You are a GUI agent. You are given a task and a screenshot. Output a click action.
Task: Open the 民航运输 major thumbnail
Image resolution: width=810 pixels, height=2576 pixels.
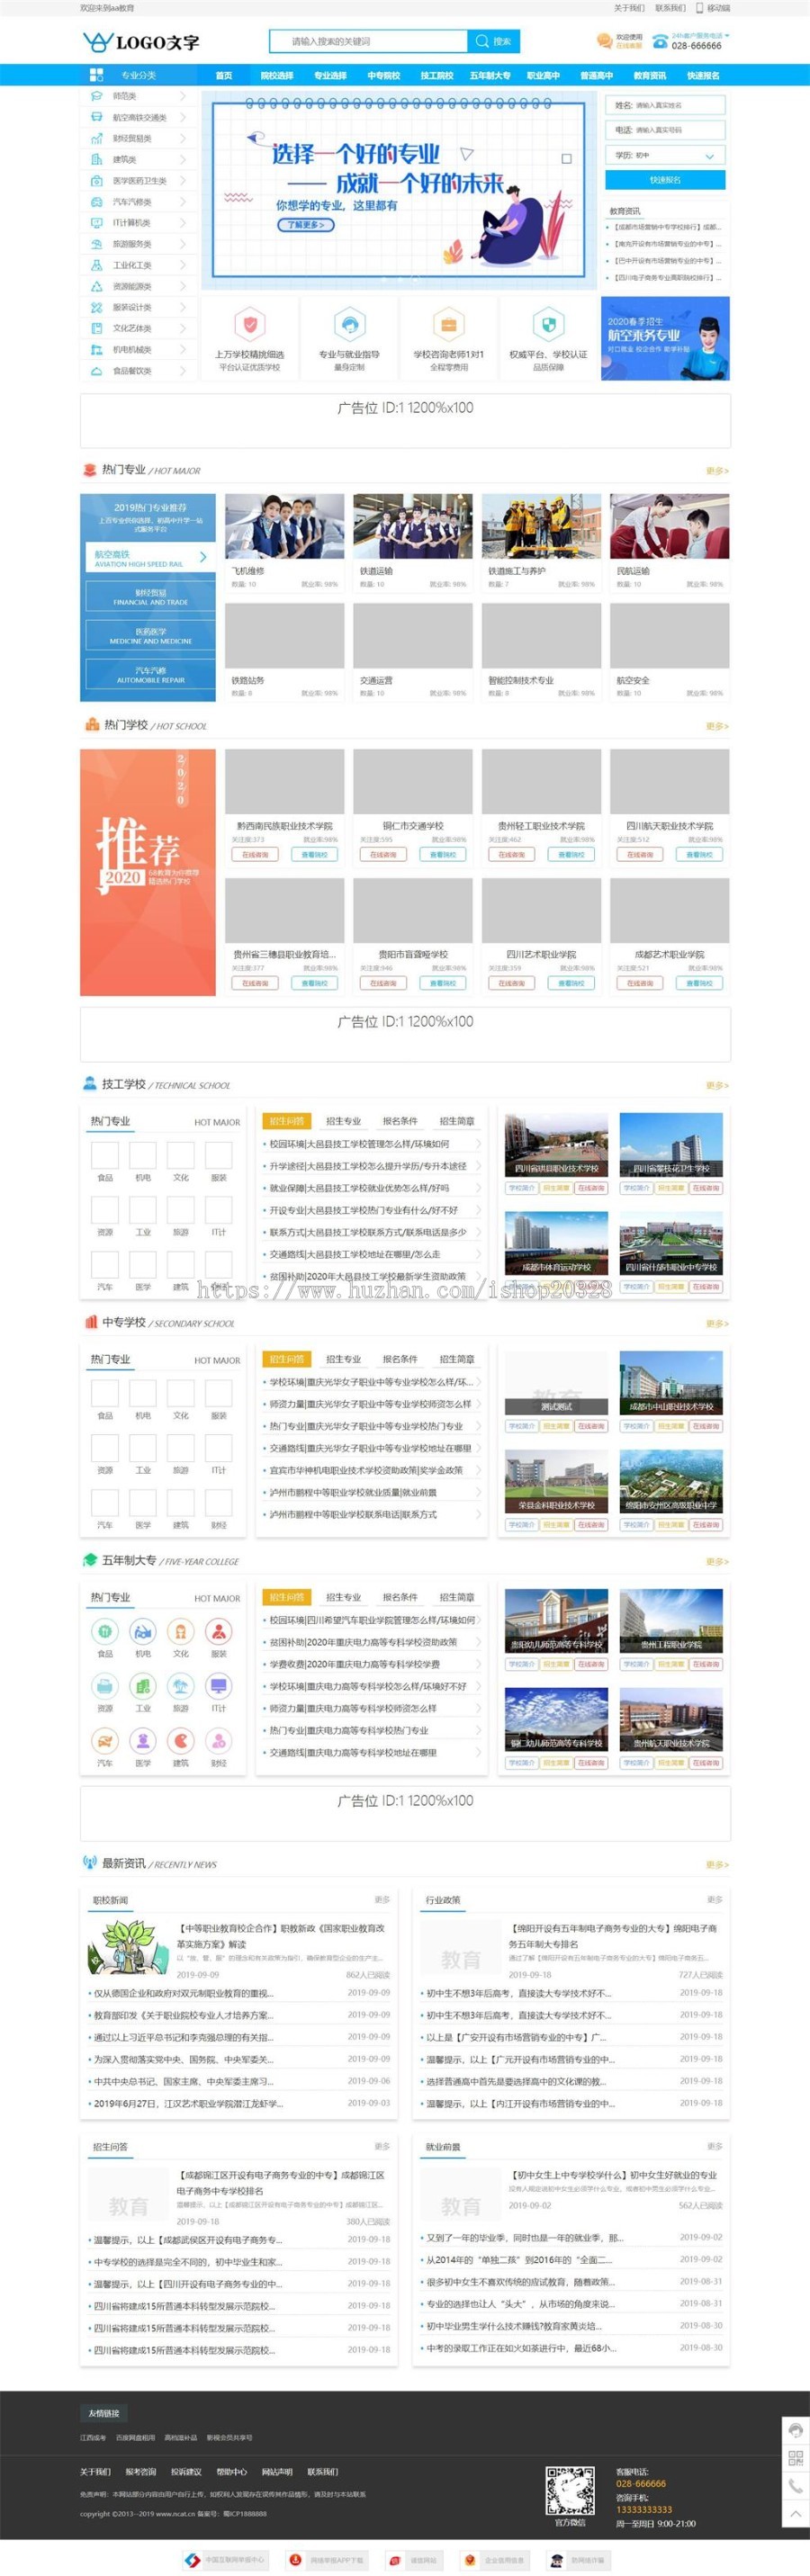pyautogui.click(x=670, y=526)
